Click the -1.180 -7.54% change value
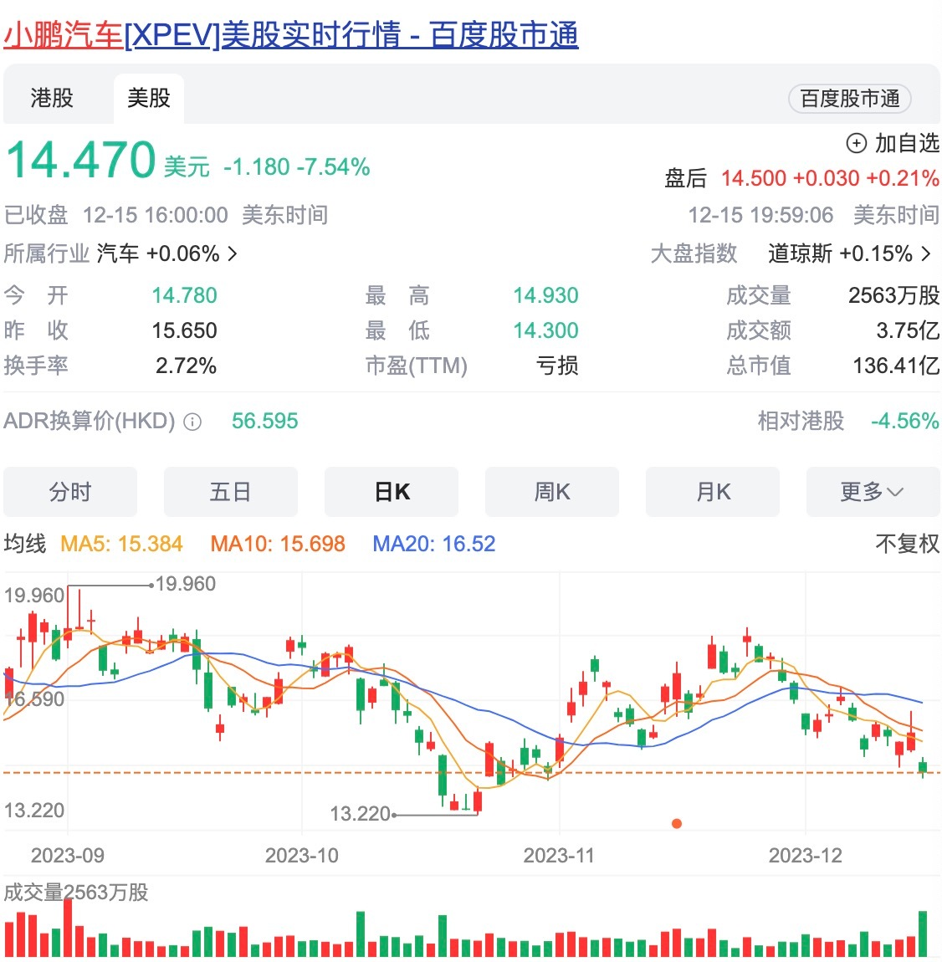 coord(296,166)
